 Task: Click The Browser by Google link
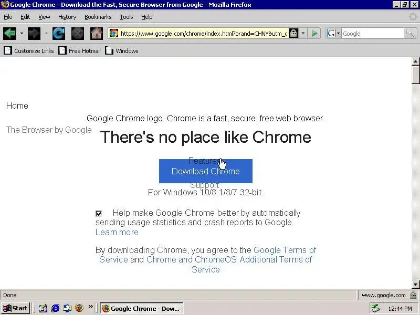point(49,130)
